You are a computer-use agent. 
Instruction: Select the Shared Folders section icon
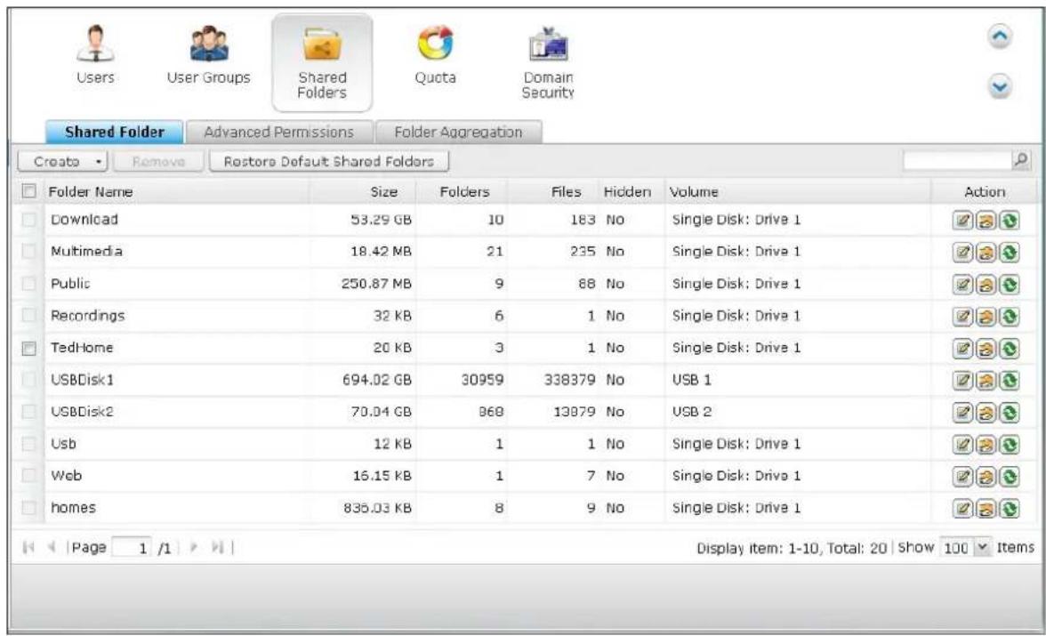[322, 63]
